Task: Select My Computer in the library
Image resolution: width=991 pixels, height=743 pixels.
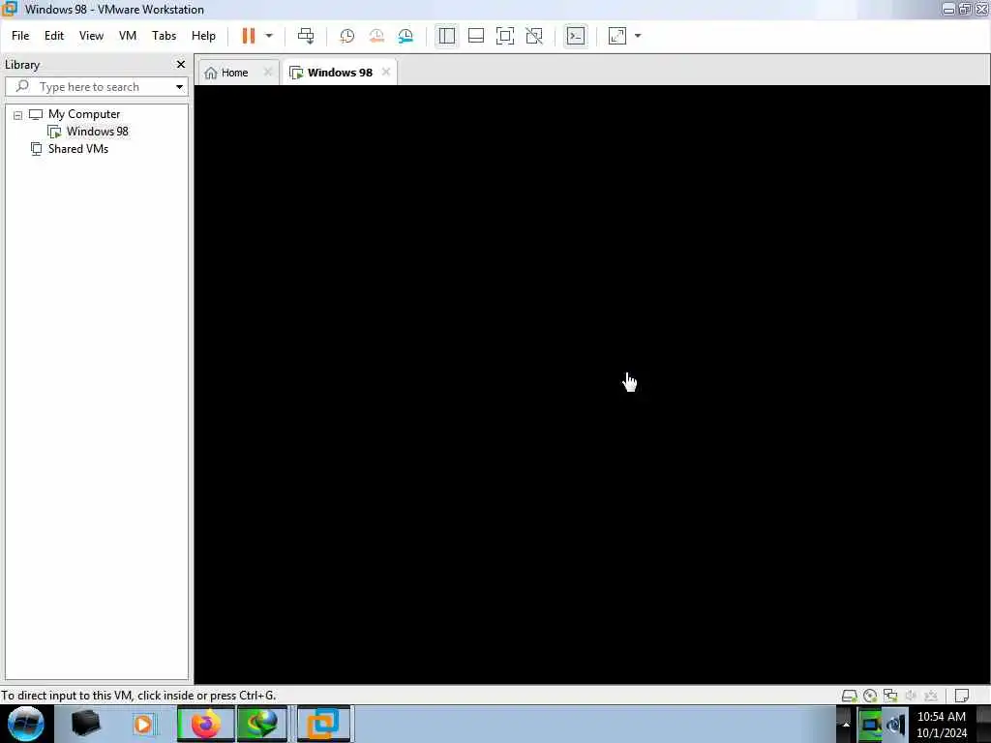Action: [84, 114]
